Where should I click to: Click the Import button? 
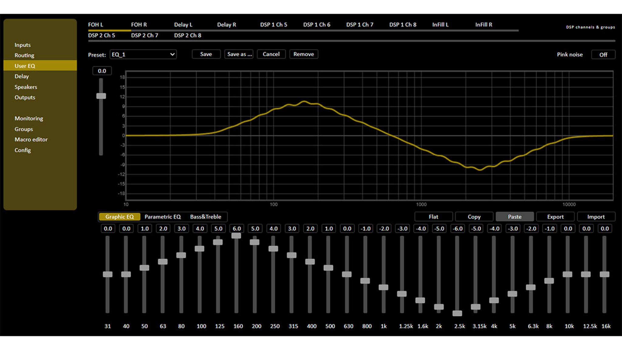point(596,217)
